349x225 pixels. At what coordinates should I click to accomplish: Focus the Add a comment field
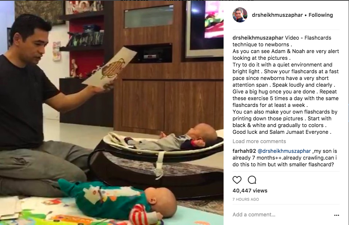click(280, 215)
